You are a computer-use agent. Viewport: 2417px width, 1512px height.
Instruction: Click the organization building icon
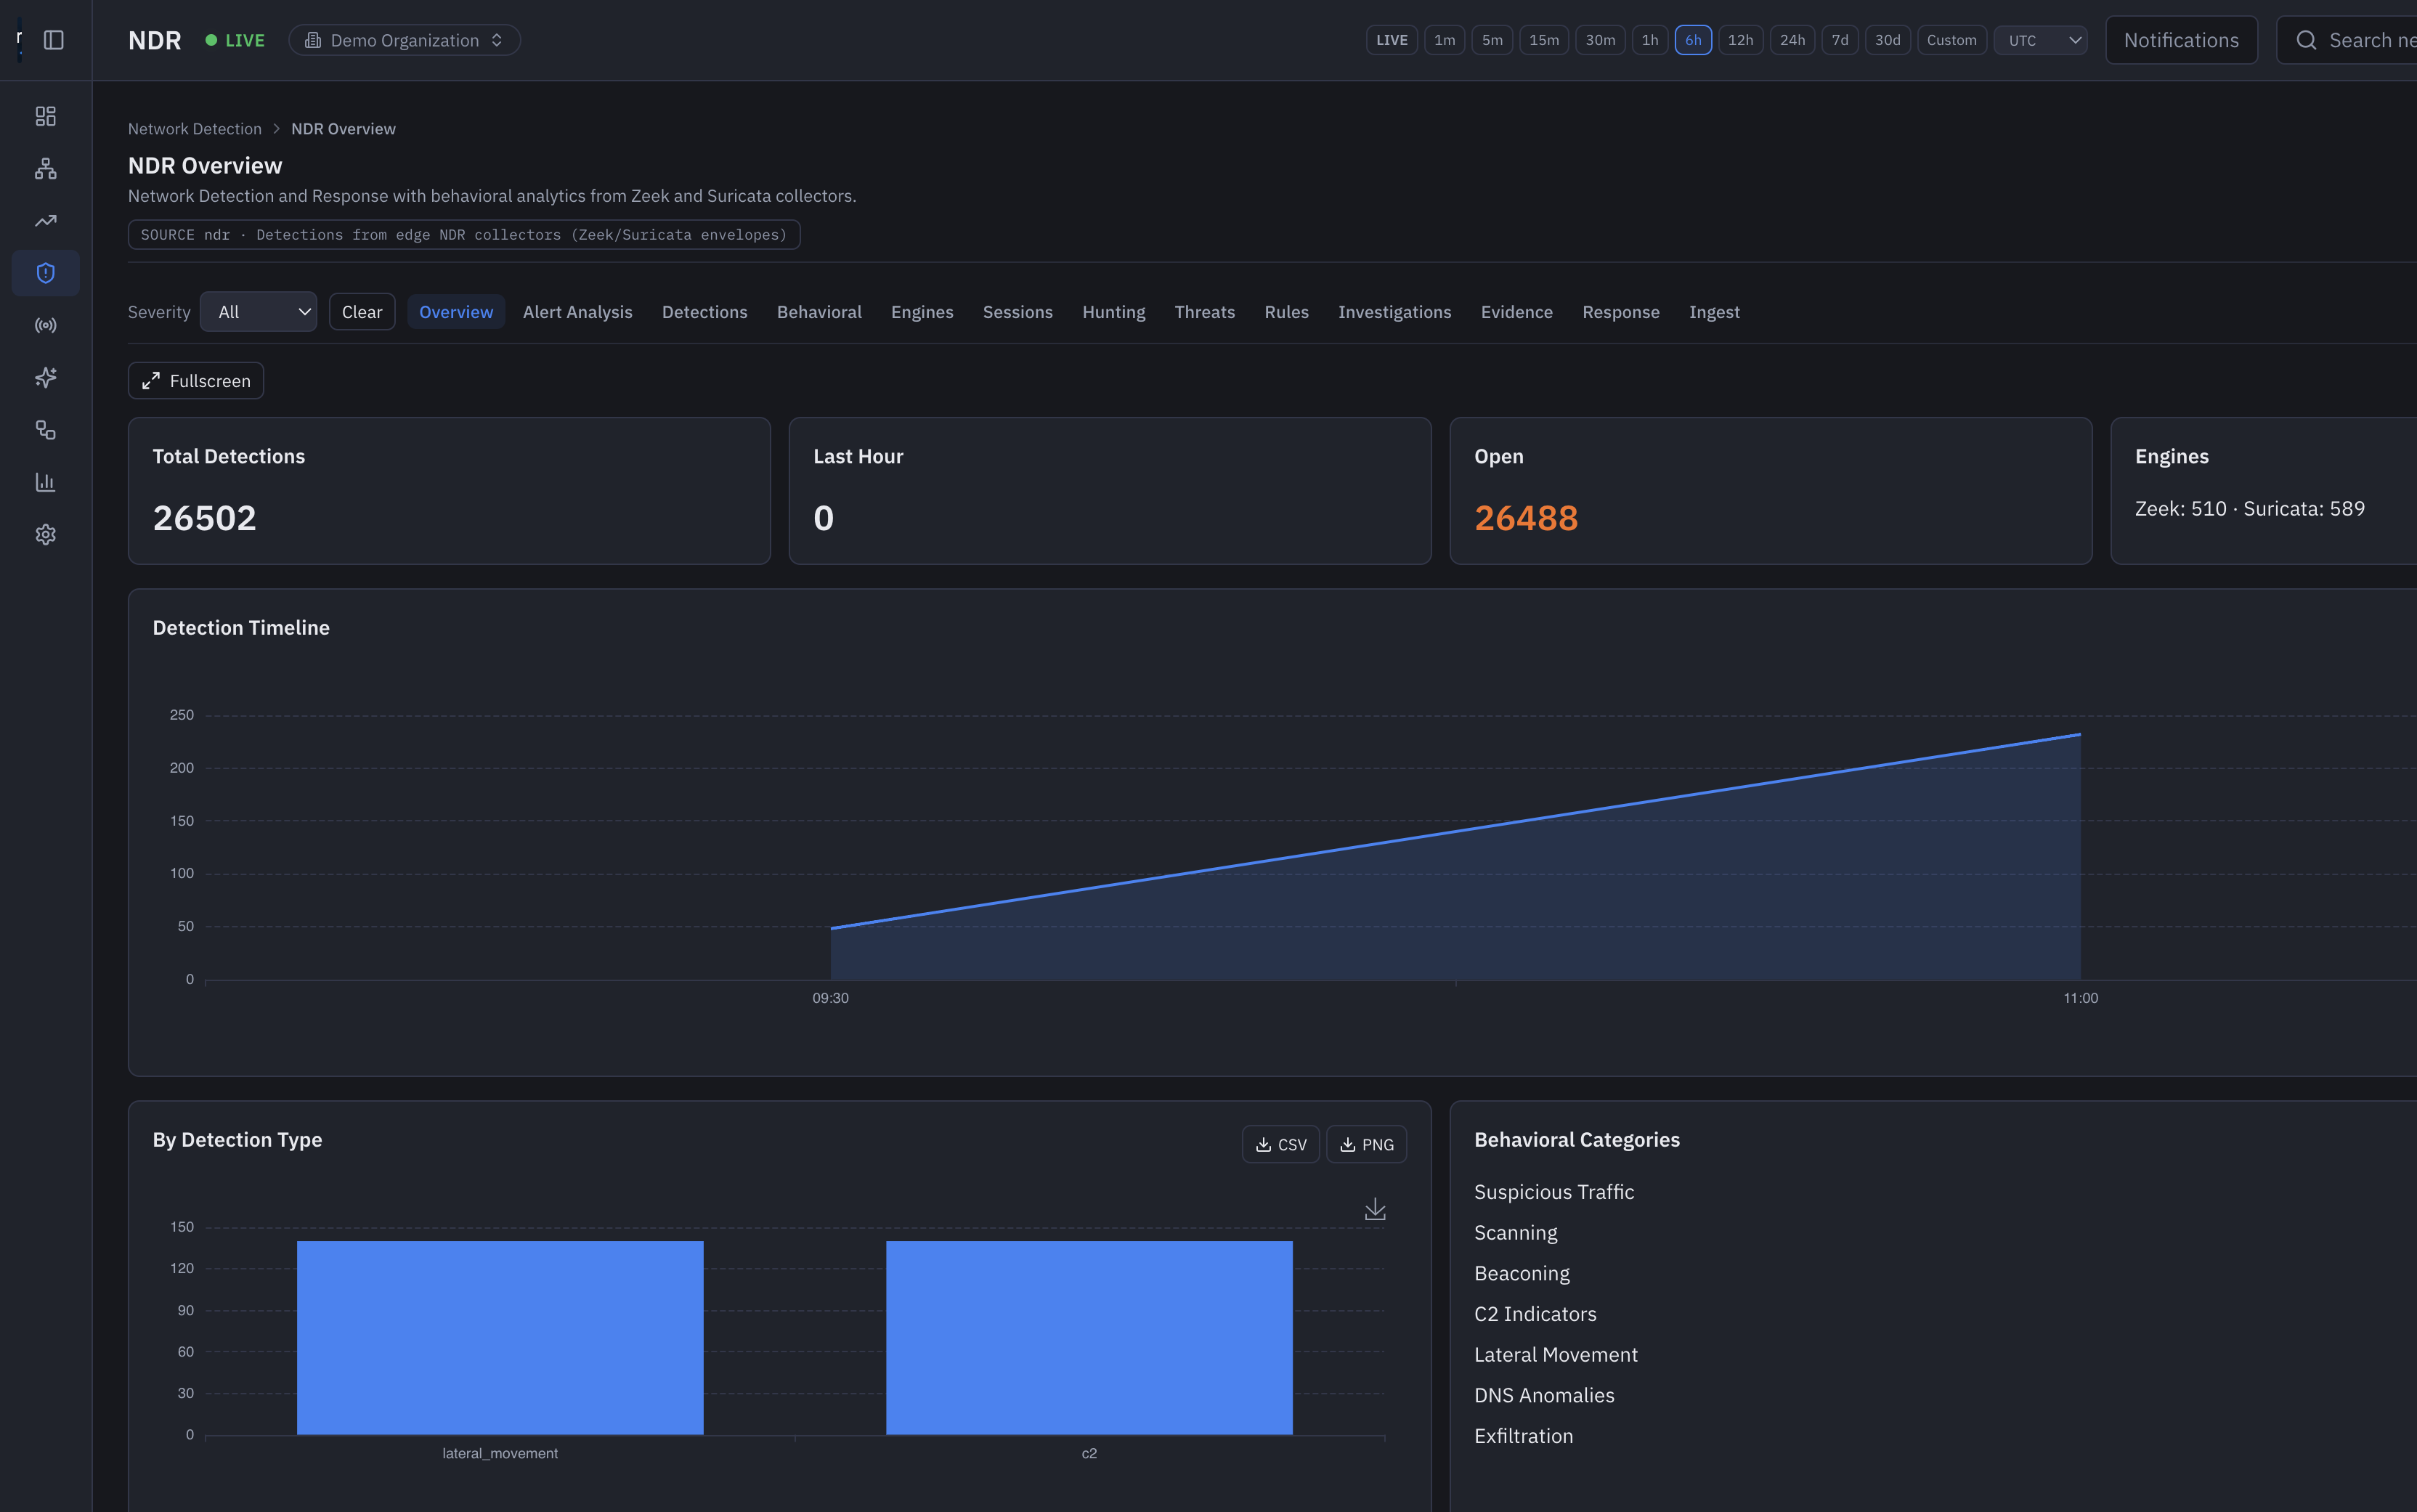tap(313, 40)
